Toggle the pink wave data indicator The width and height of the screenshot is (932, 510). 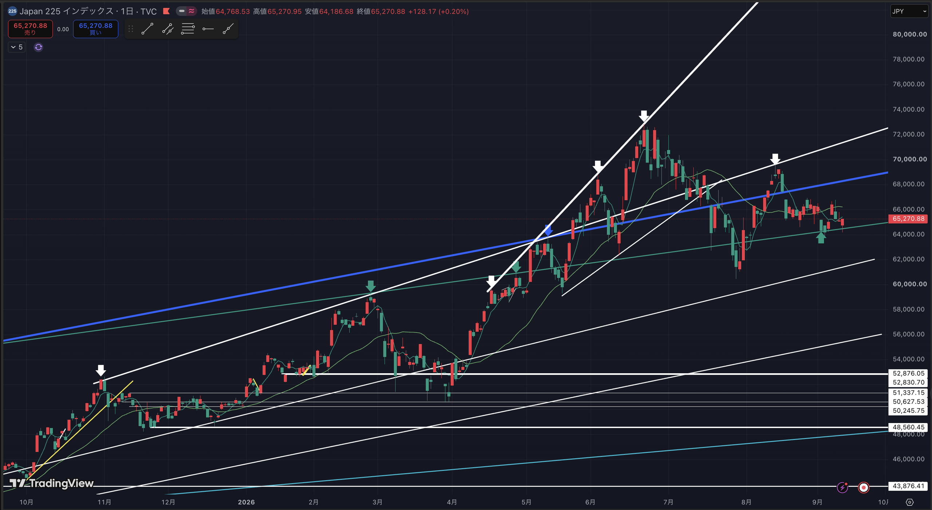pyautogui.click(x=191, y=11)
